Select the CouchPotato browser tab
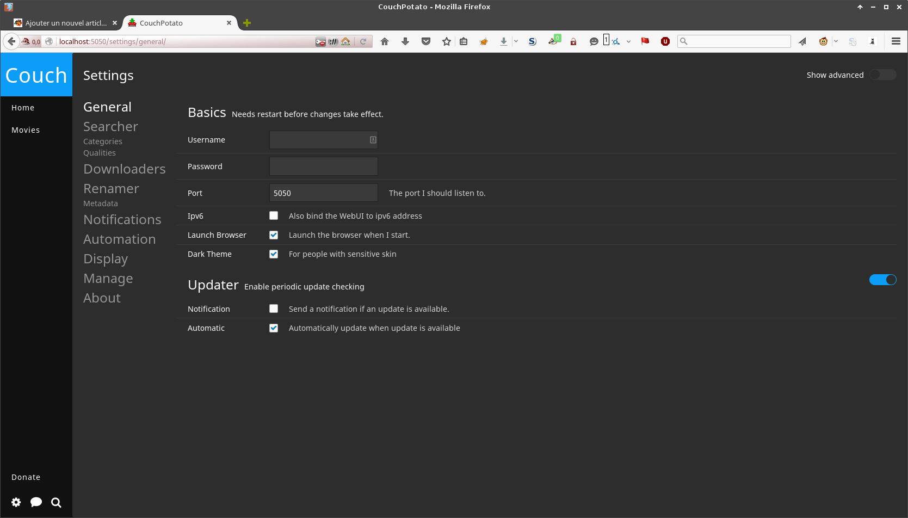 tap(180, 23)
